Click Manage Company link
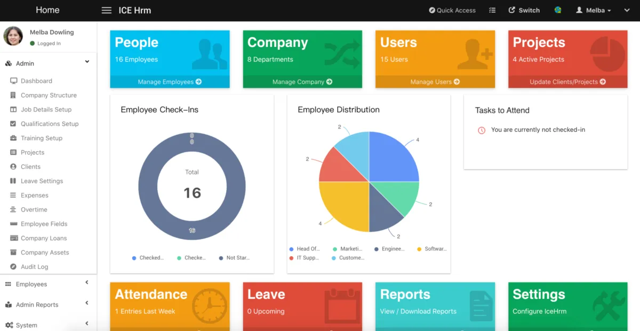640x331 pixels. (x=302, y=82)
